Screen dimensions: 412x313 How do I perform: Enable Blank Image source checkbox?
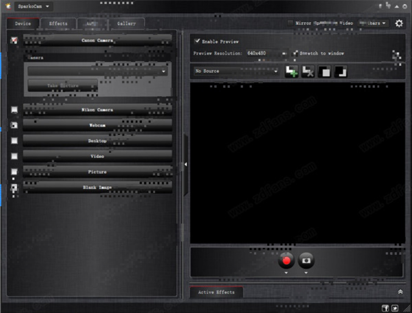14,187
